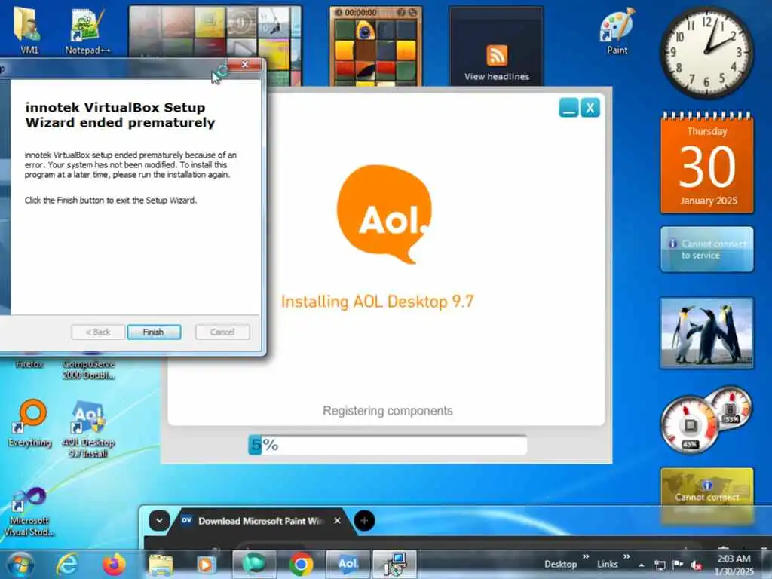The height and width of the screenshot is (579, 772).
Task: Open a new browser tab with plus button
Action: tap(364, 520)
